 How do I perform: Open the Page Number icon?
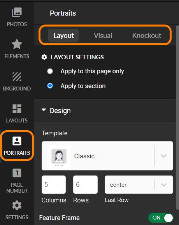tap(17, 173)
